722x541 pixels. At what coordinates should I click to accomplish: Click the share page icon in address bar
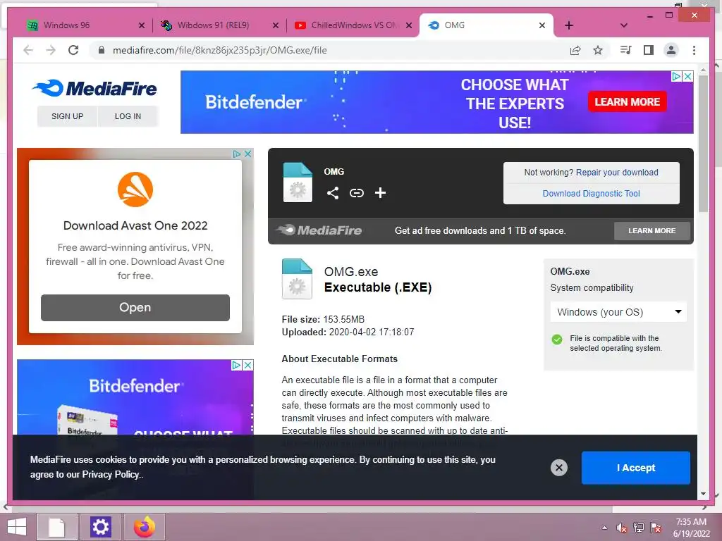point(575,50)
